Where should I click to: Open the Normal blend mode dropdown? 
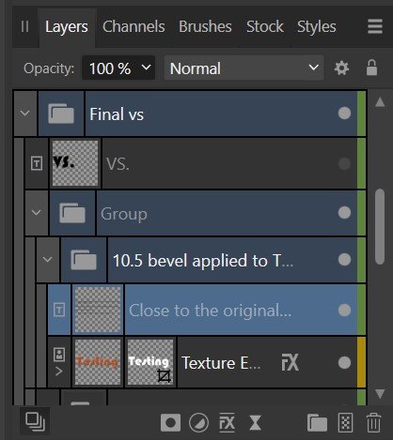244,68
